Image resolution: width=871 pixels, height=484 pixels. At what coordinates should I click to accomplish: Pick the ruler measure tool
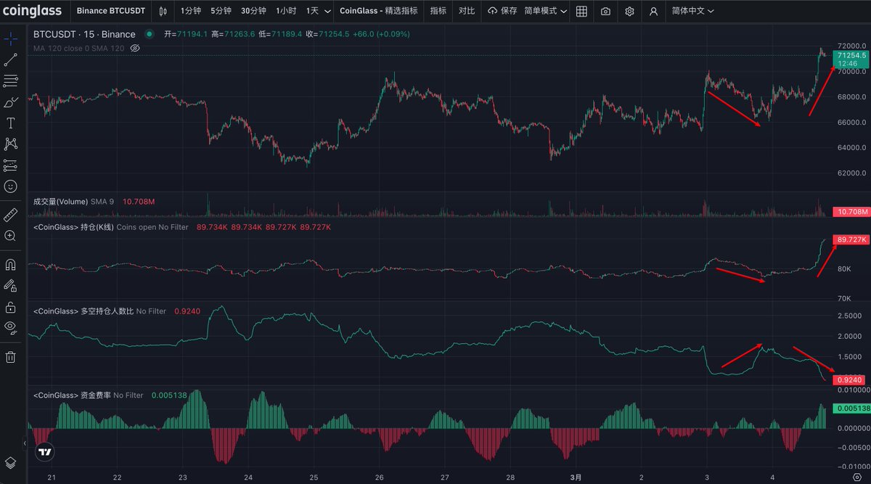click(x=11, y=215)
